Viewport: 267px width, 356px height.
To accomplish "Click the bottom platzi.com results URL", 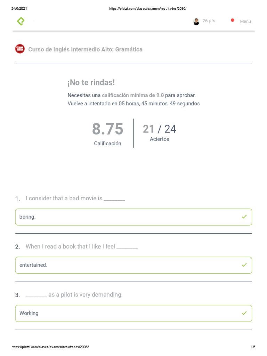I will (50, 347).
